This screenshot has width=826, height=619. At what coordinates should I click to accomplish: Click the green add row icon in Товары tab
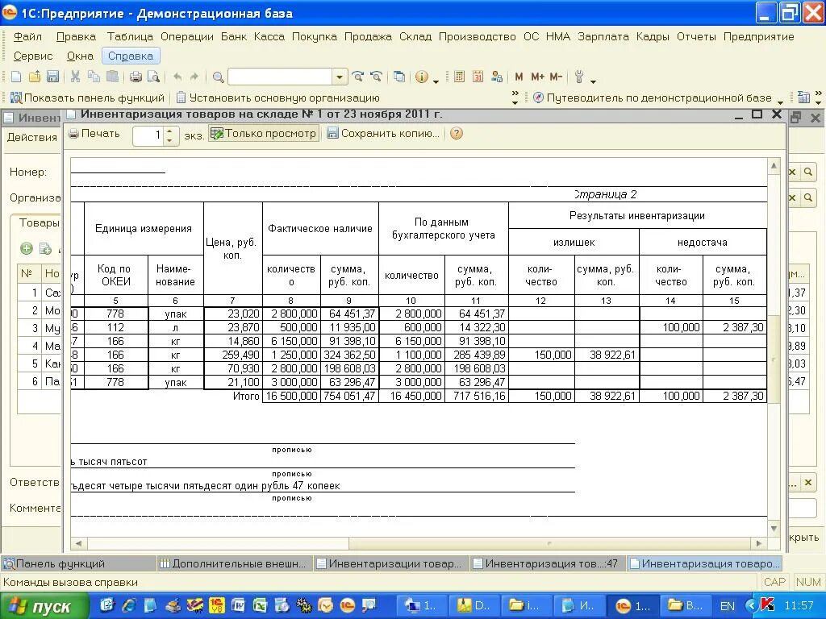27,248
